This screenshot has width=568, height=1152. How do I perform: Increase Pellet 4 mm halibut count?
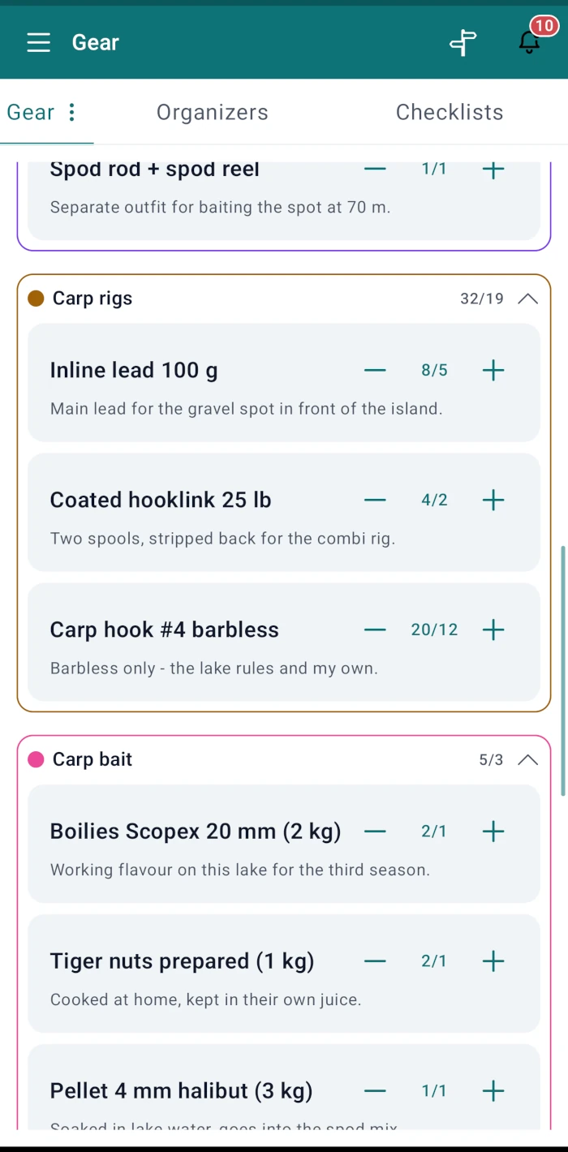pos(493,1091)
